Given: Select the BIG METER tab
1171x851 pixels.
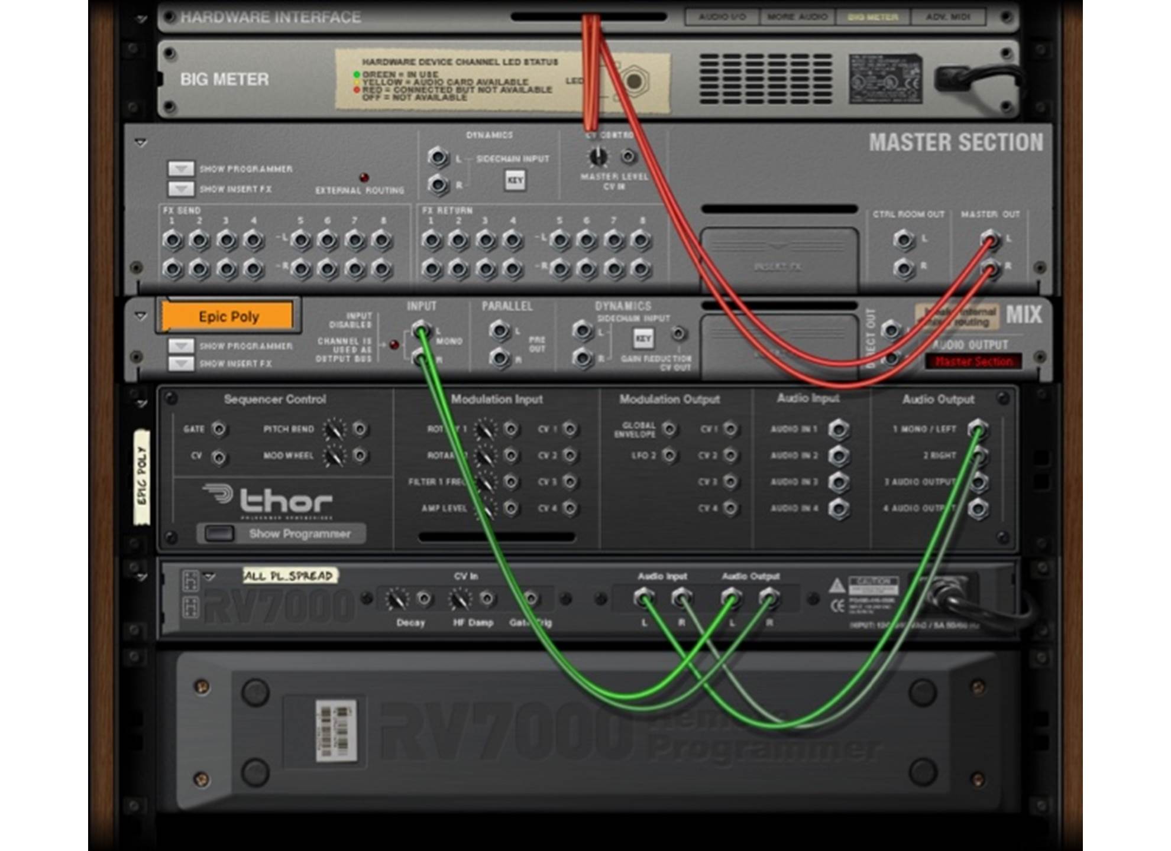Looking at the screenshot, I should click(873, 17).
